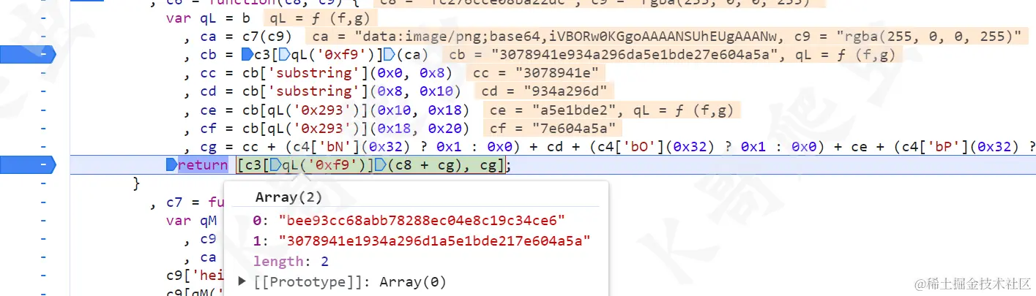Add breakpoint in gutter of cc = cb['substring'] line
Viewport: 1036px width, 296px height.
pyautogui.click(x=44, y=72)
